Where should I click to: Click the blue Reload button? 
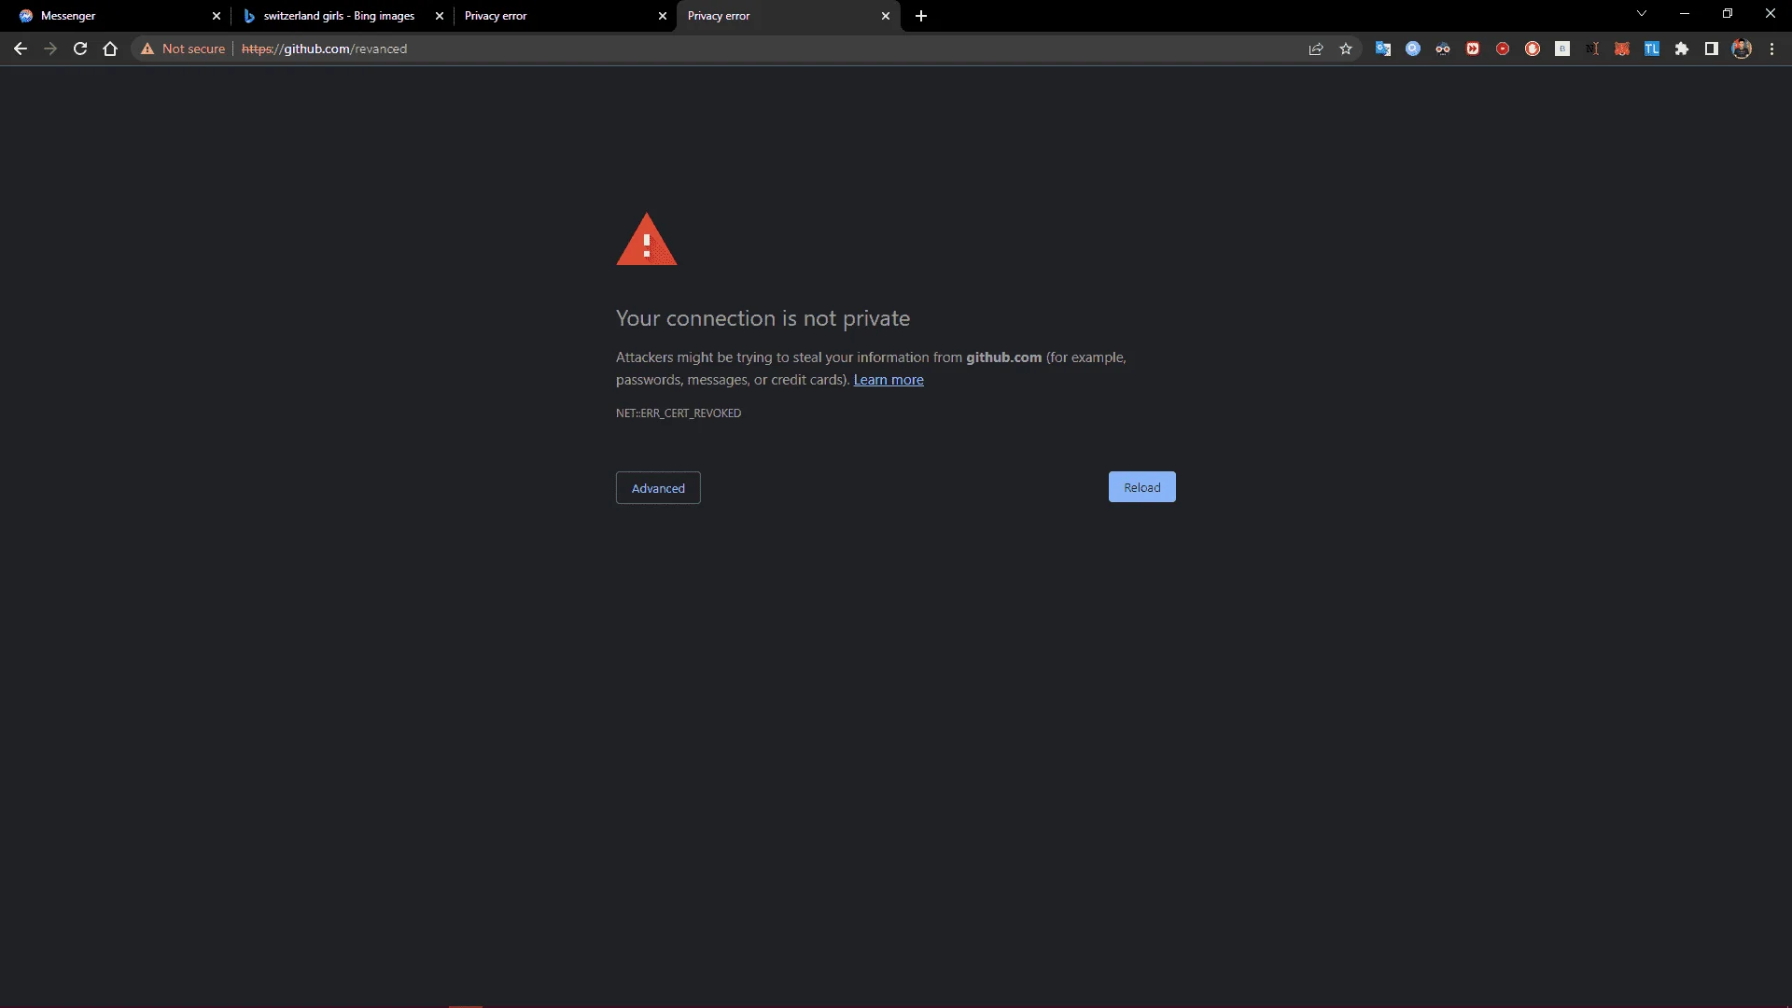[1141, 487]
